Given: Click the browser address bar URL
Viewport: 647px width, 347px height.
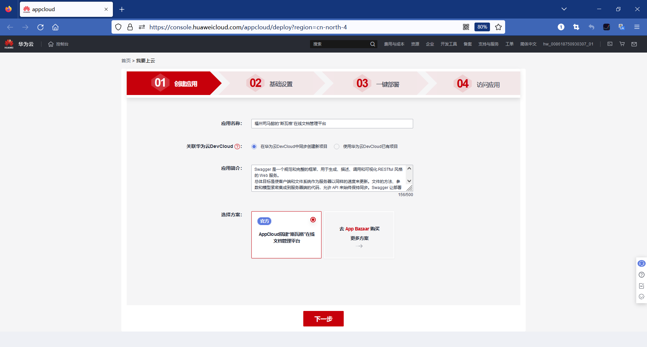Looking at the screenshot, I should [248, 27].
